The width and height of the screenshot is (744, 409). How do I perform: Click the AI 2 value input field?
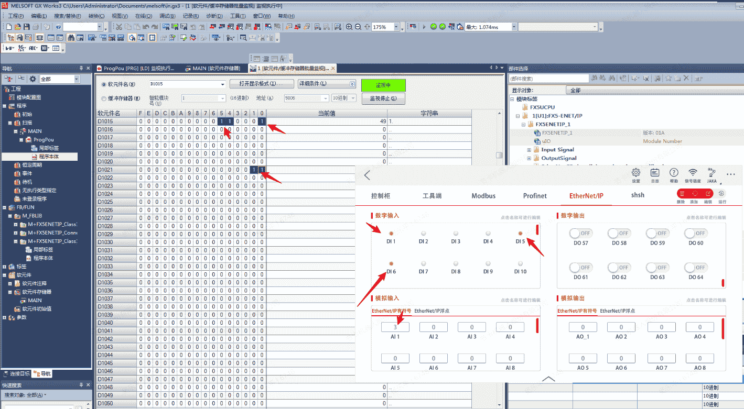click(x=433, y=327)
